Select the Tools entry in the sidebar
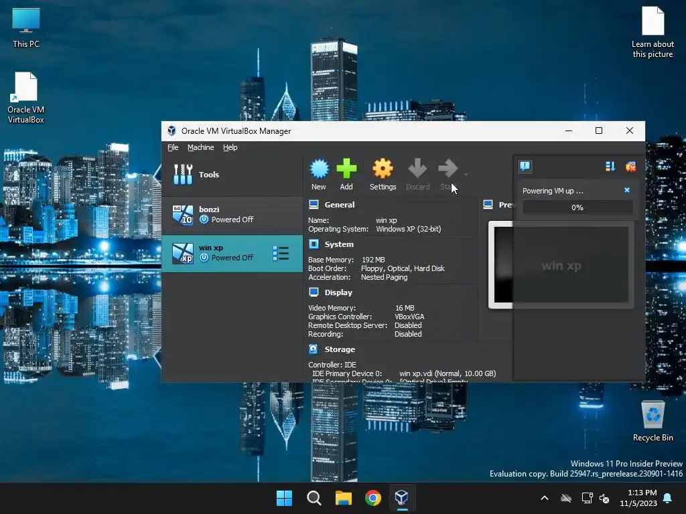 pyautogui.click(x=232, y=175)
